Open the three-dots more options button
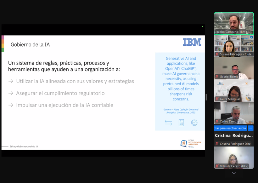The height and width of the screenshot is (183, 258). pos(250,128)
